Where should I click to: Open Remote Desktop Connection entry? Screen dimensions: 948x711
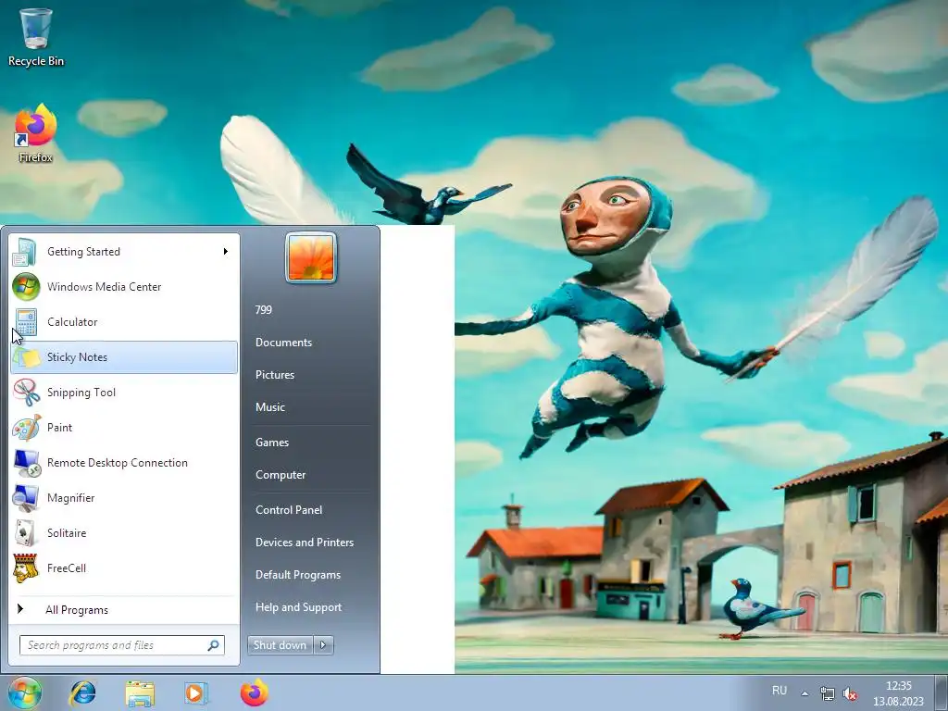click(124, 463)
